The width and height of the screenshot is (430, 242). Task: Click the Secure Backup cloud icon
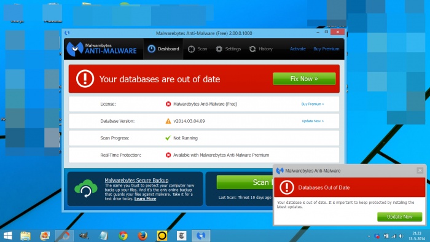[x=86, y=189]
